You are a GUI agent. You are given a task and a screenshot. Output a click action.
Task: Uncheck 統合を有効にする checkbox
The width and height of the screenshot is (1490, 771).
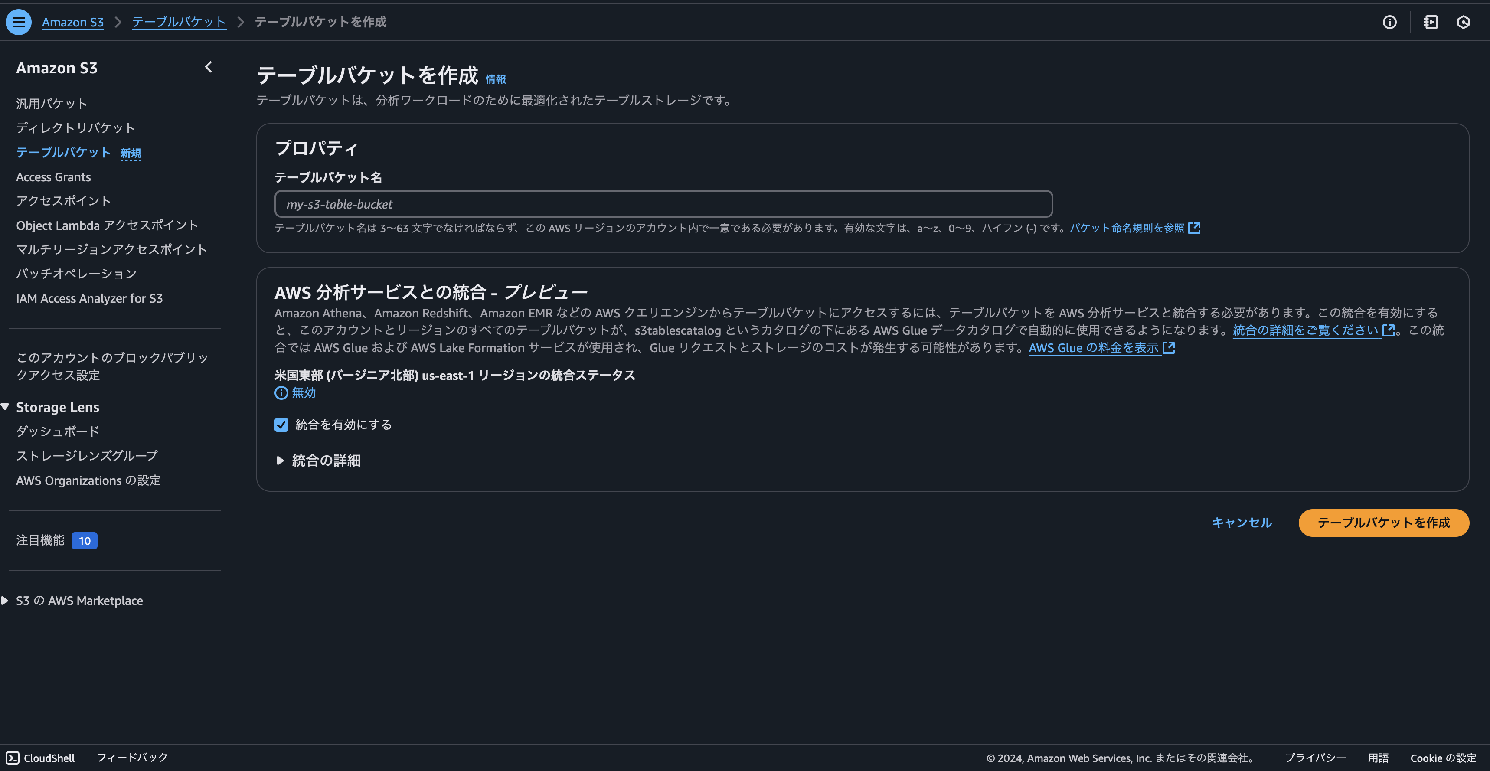click(281, 425)
